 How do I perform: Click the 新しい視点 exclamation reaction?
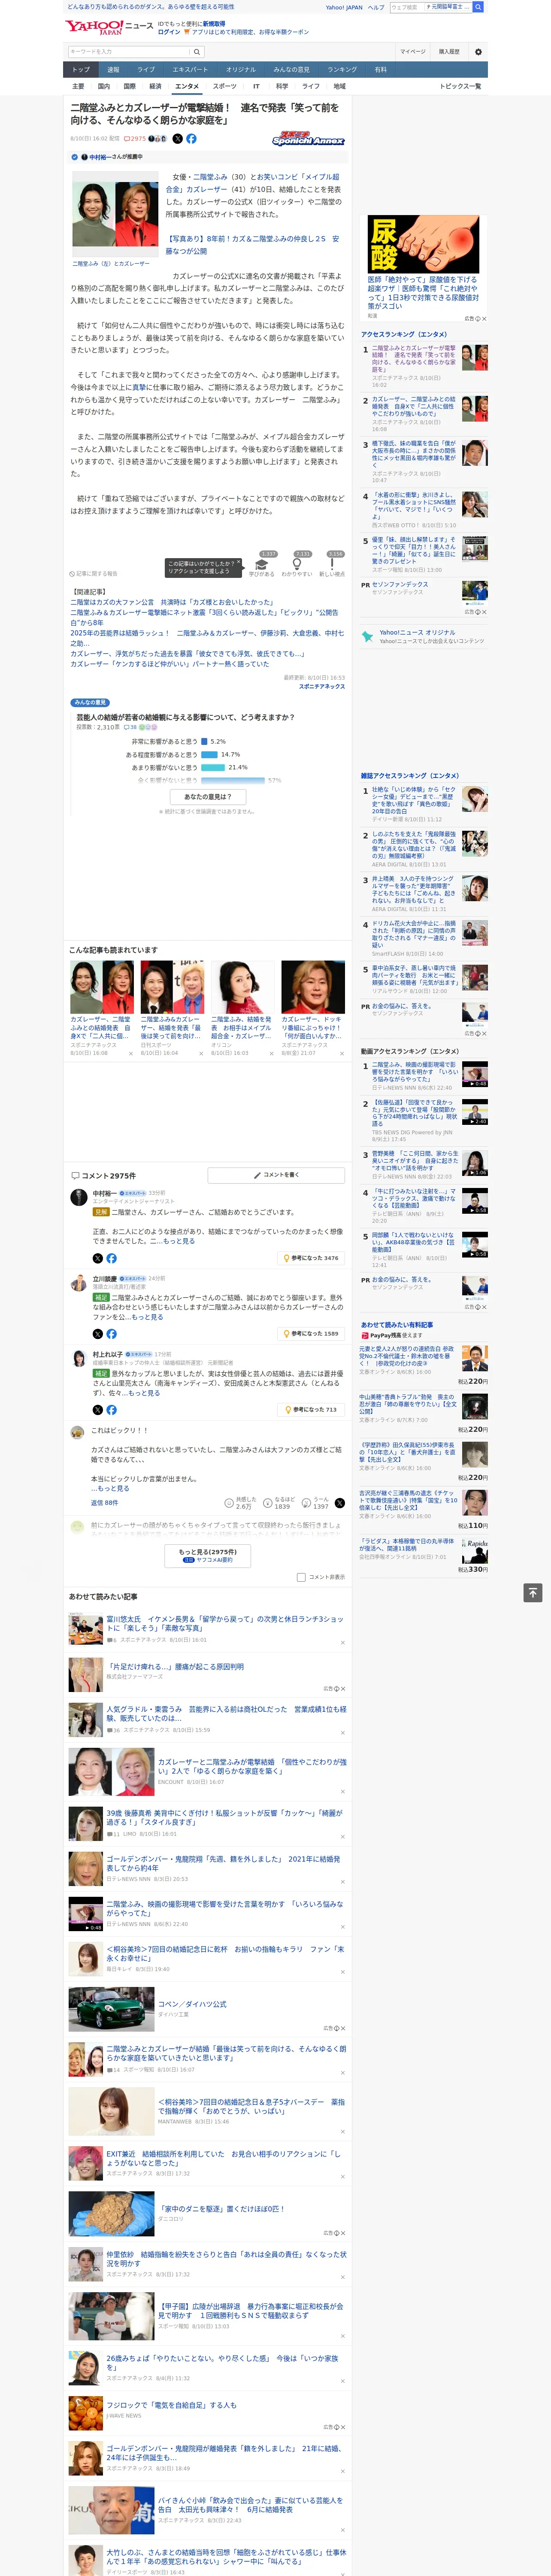[332, 565]
